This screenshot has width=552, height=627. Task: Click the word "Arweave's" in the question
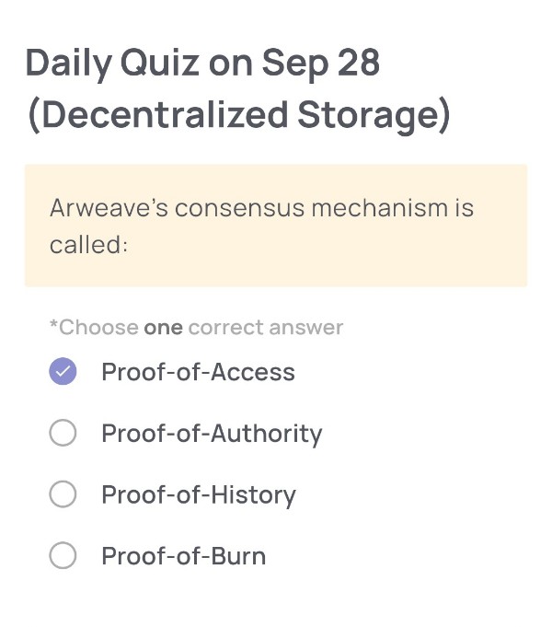tap(108, 208)
